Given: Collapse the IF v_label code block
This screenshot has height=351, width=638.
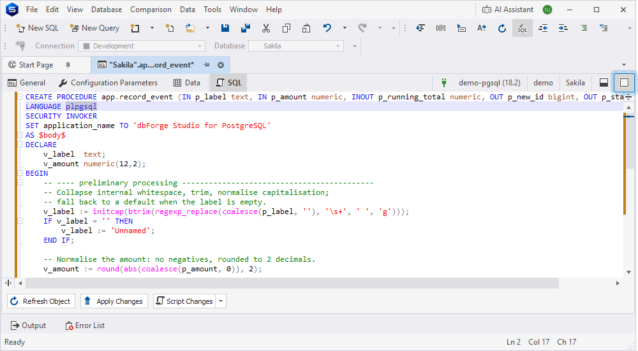Looking at the screenshot, I should 20,221.
